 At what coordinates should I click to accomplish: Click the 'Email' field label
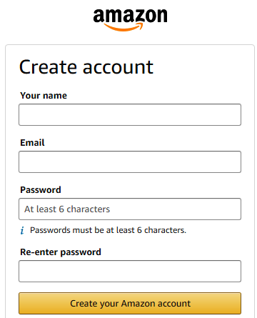[32, 143]
